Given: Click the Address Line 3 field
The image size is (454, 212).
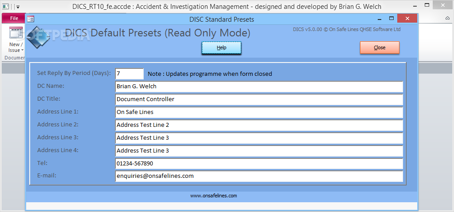Looking at the screenshot, I should pos(259,138).
